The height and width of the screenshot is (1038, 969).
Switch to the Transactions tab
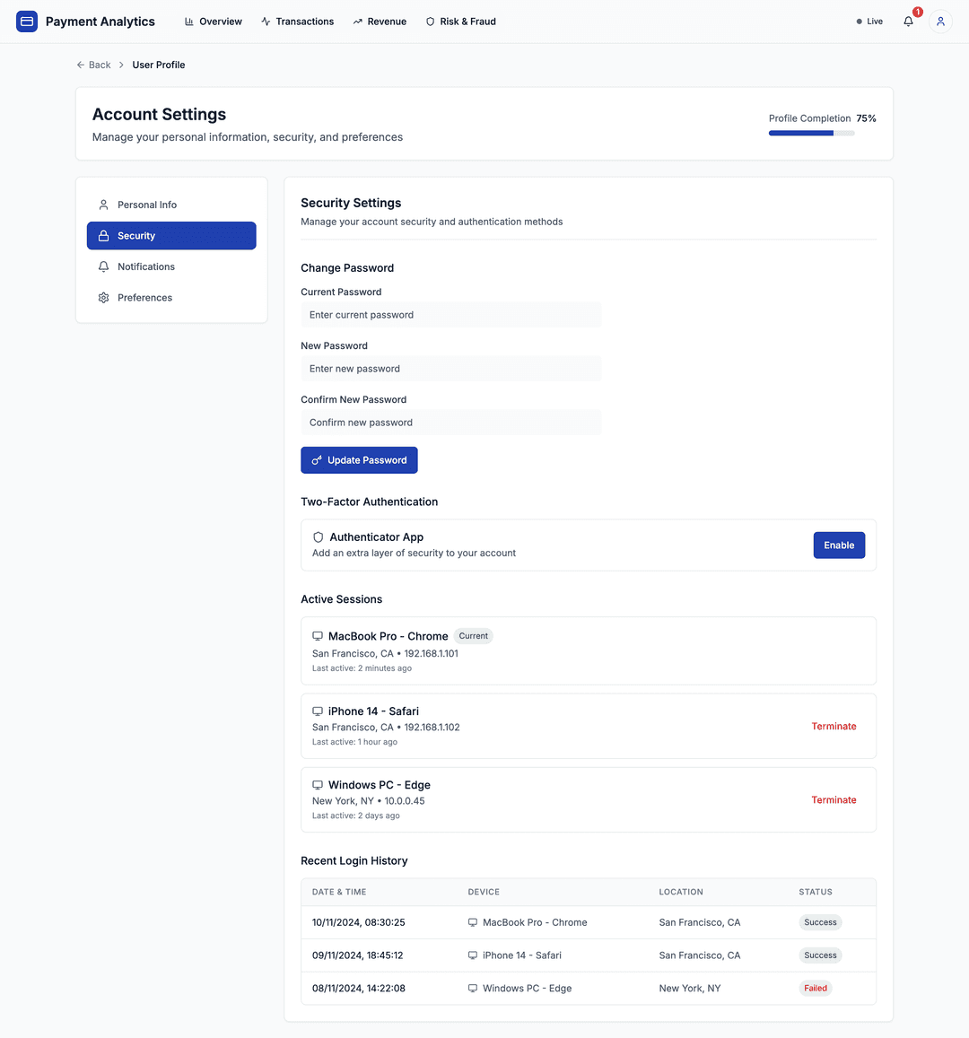pos(297,21)
